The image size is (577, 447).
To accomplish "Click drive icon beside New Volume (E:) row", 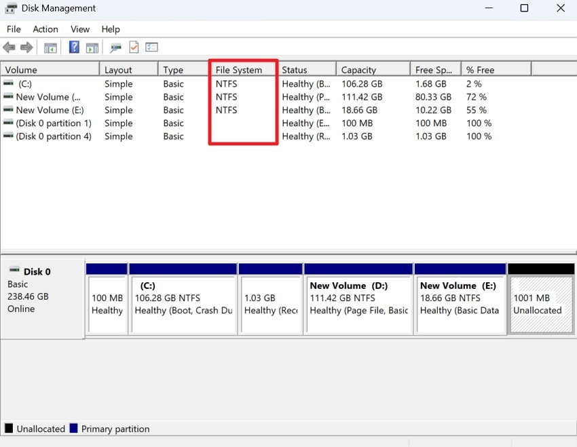I will (8, 109).
